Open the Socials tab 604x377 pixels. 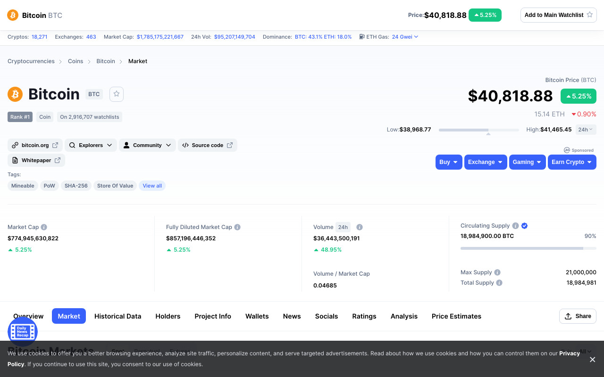(327, 316)
